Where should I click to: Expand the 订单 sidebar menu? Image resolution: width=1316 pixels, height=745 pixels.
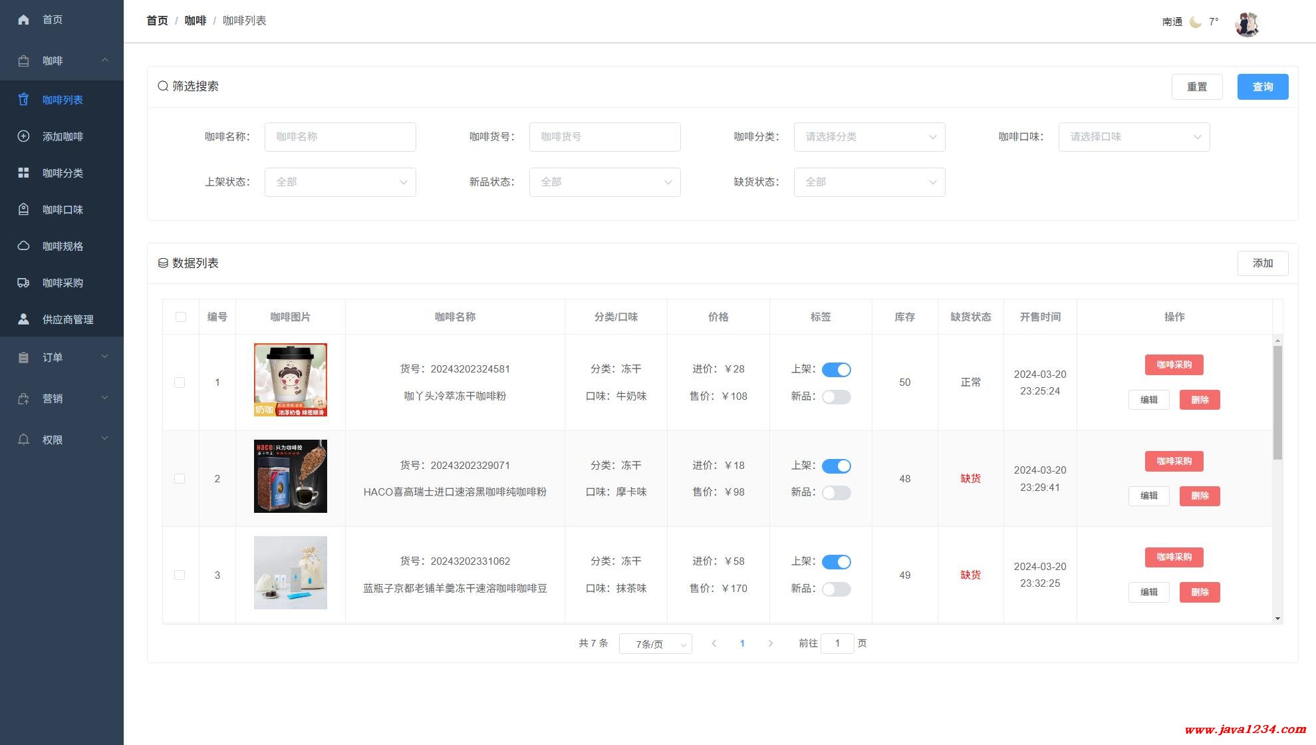pos(61,357)
